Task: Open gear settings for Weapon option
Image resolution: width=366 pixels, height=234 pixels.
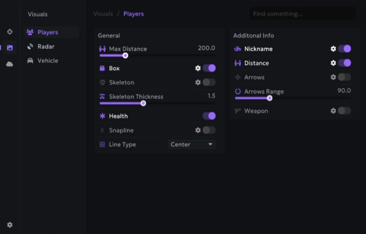Action: (x=333, y=111)
